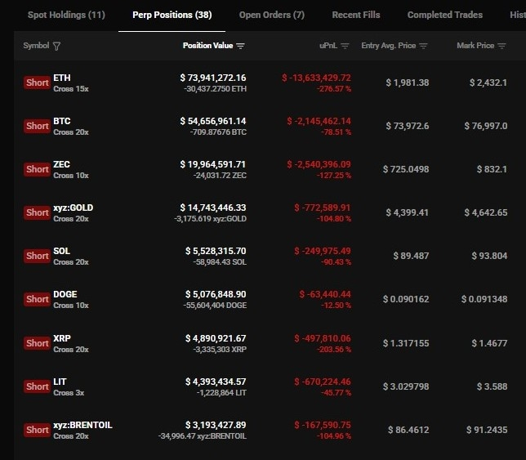Click BTC mark price $ 76,997.0

pyautogui.click(x=486, y=126)
